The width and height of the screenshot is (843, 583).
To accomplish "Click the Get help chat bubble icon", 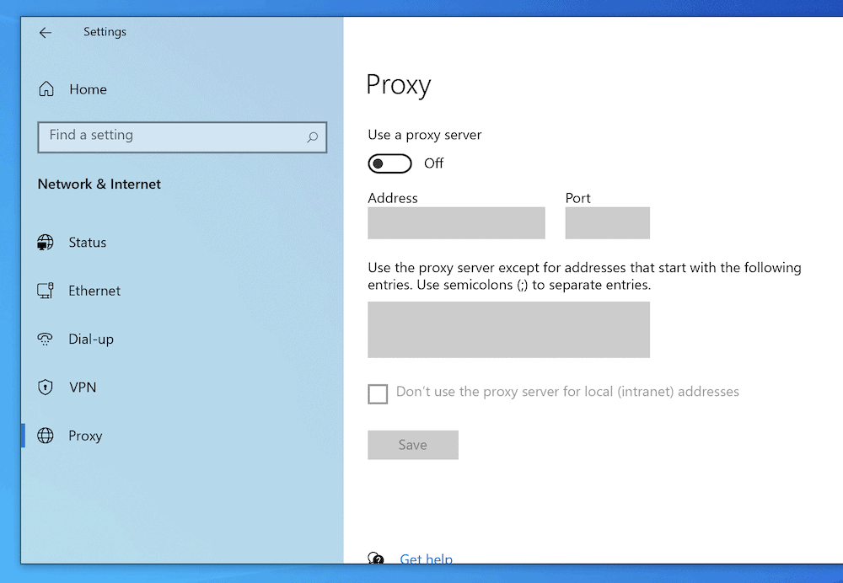I will tap(377, 559).
